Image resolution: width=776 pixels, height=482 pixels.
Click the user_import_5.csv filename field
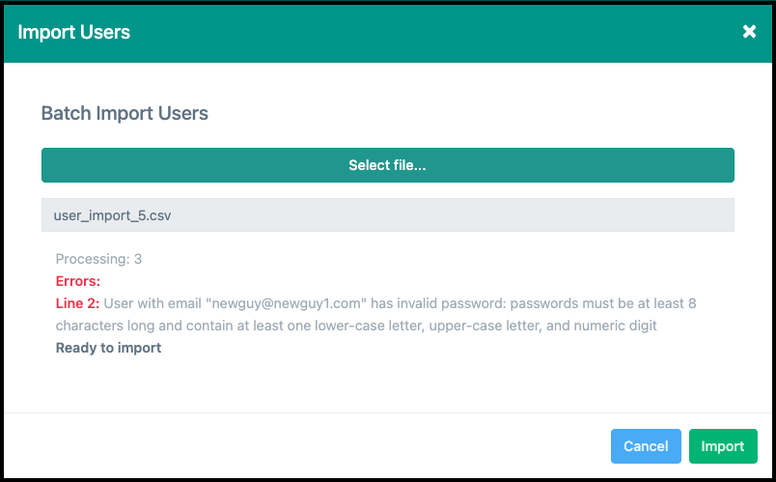[x=387, y=215]
